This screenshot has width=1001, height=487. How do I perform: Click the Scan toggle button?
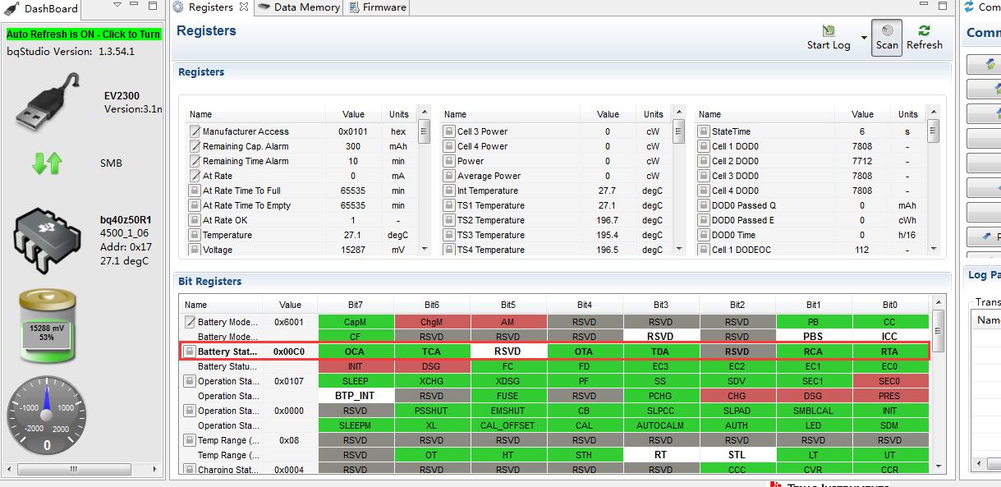tap(887, 37)
